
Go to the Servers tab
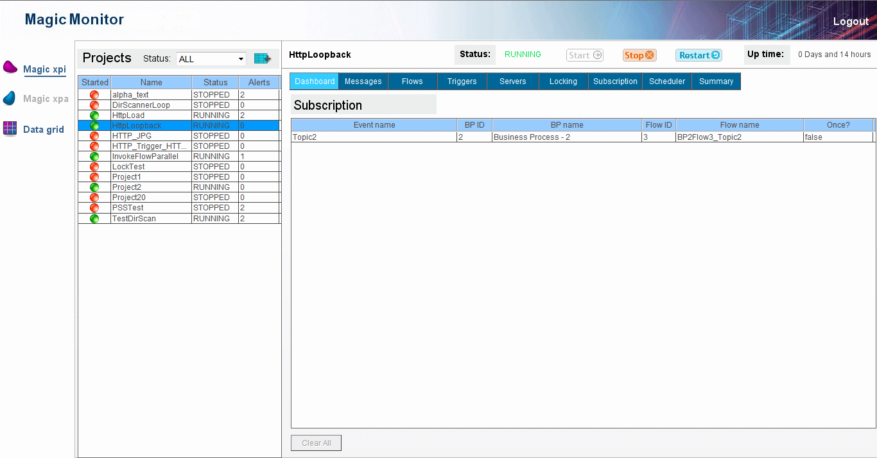click(x=513, y=81)
